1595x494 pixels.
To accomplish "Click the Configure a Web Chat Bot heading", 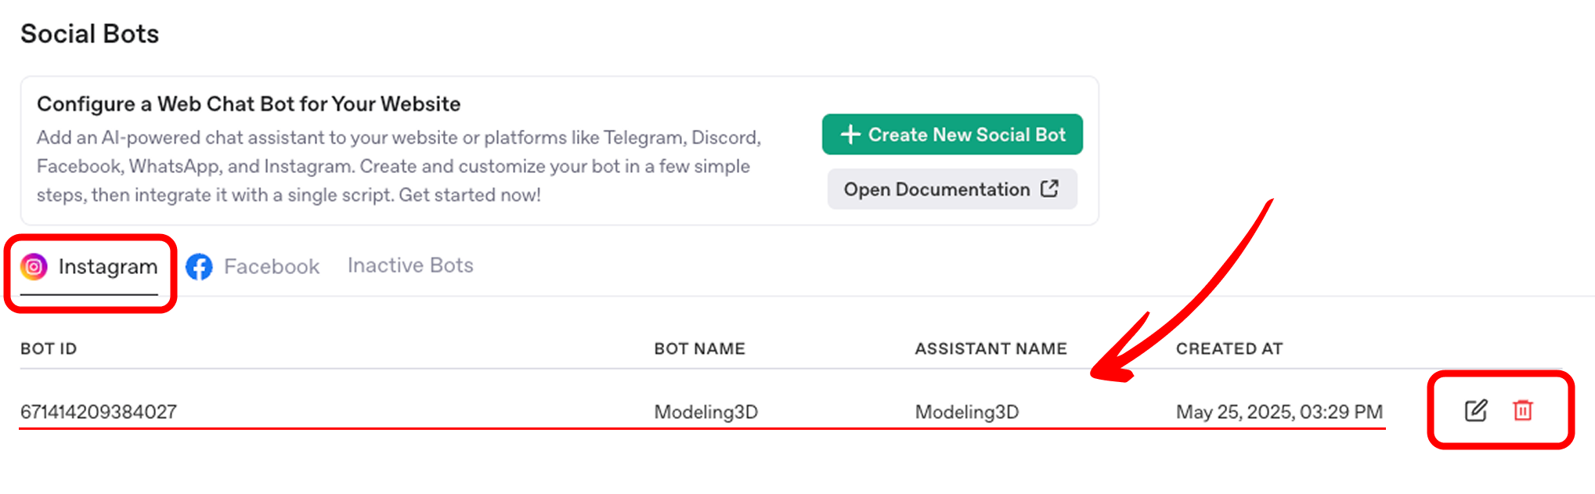I will point(249,104).
